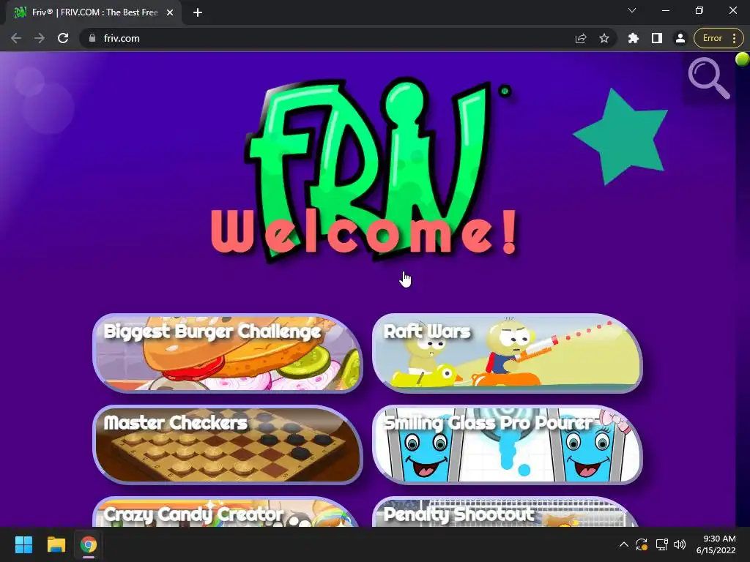Open network settings tray icon

coord(661,544)
